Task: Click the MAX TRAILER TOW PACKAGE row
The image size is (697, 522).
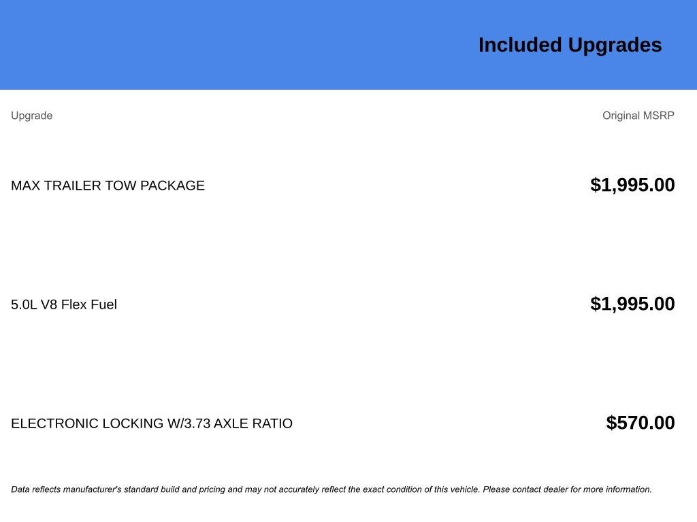Action: click(343, 185)
